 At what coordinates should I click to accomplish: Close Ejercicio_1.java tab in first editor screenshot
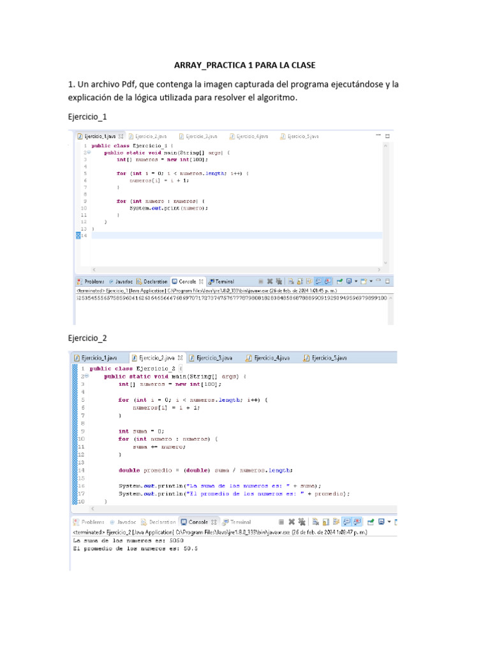pos(121,137)
